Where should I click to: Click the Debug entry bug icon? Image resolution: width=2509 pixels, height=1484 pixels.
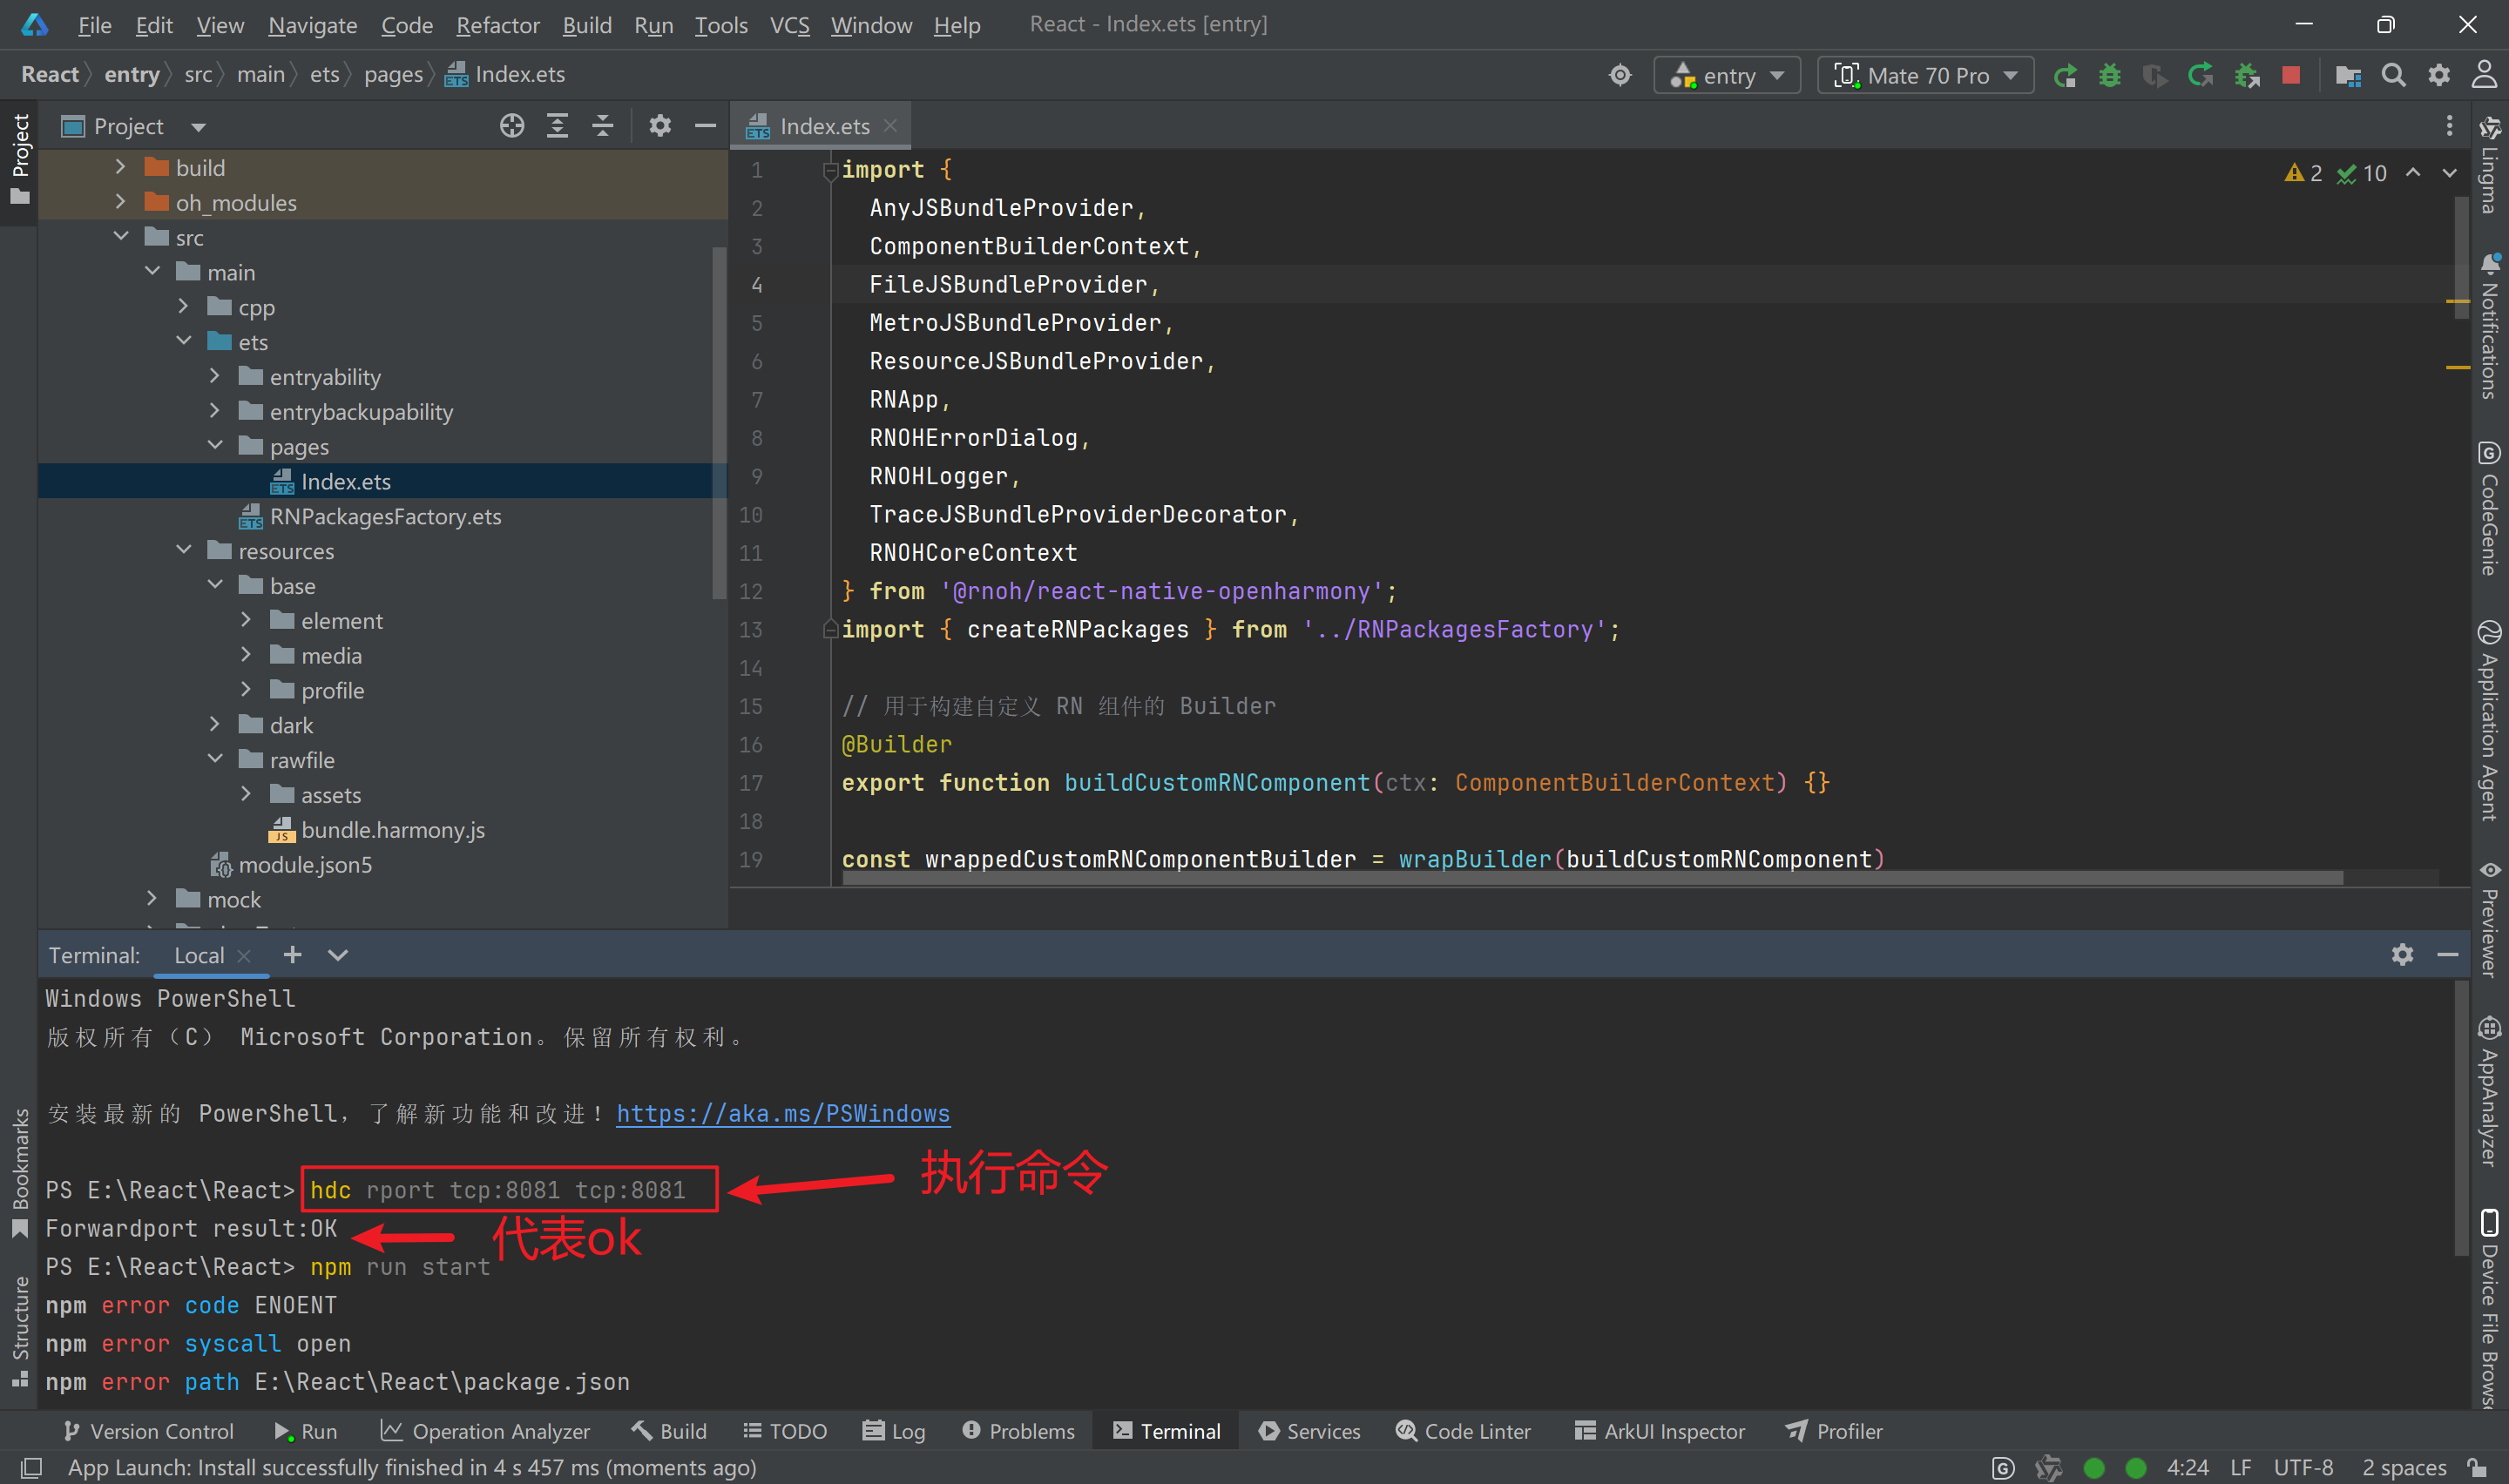point(2109,76)
